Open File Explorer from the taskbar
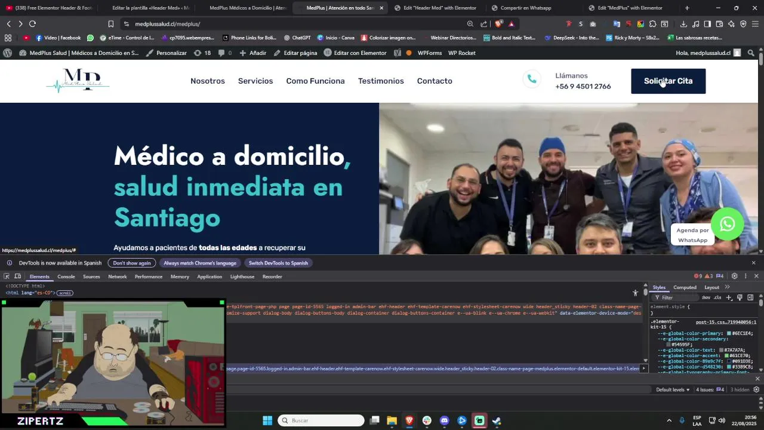 click(x=392, y=420)
